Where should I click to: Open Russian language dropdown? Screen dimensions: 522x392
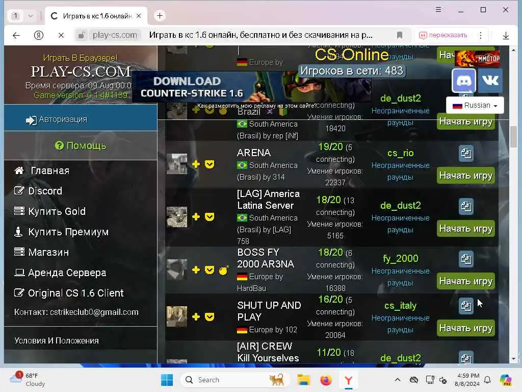click(475, 105)
